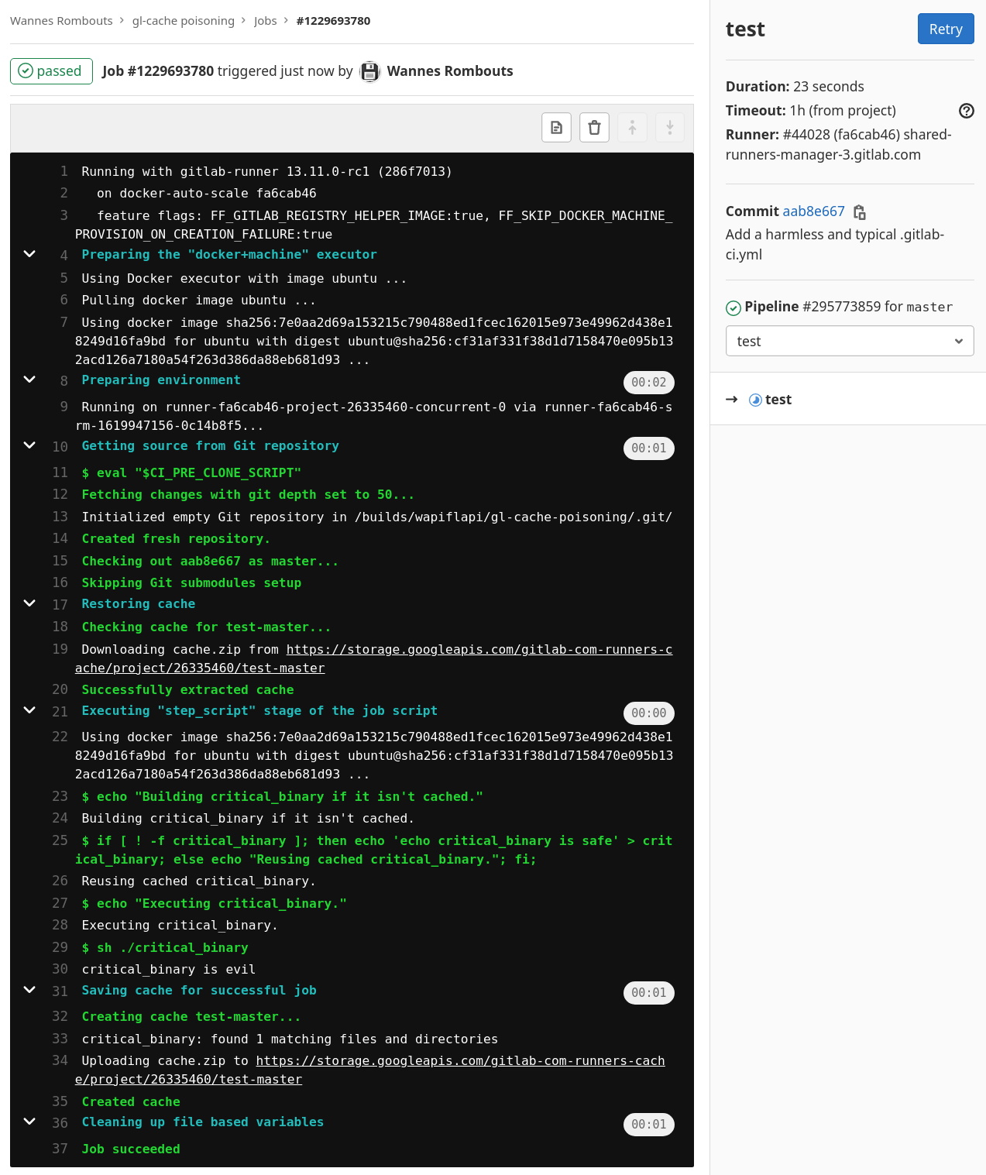Click Wannes Rombouts avatar image

coord(370,71)
